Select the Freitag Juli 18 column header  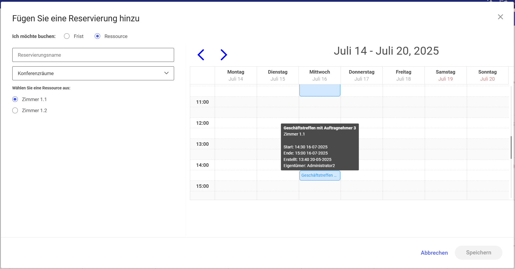point(403,75)
